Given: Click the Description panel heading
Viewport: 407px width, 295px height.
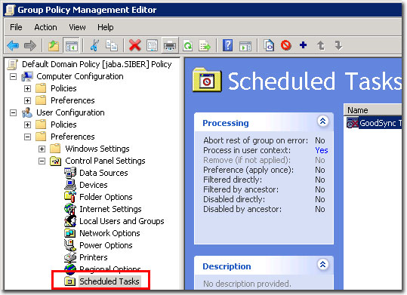Looking at the screenshot, I should pyautogui.click(x=227, y=266).
